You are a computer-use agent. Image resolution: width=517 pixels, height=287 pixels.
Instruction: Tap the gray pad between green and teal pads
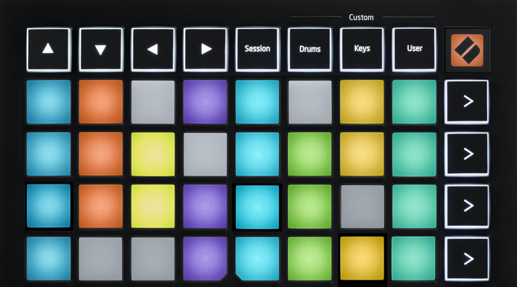pyautogui.click(x=361, y=207)
